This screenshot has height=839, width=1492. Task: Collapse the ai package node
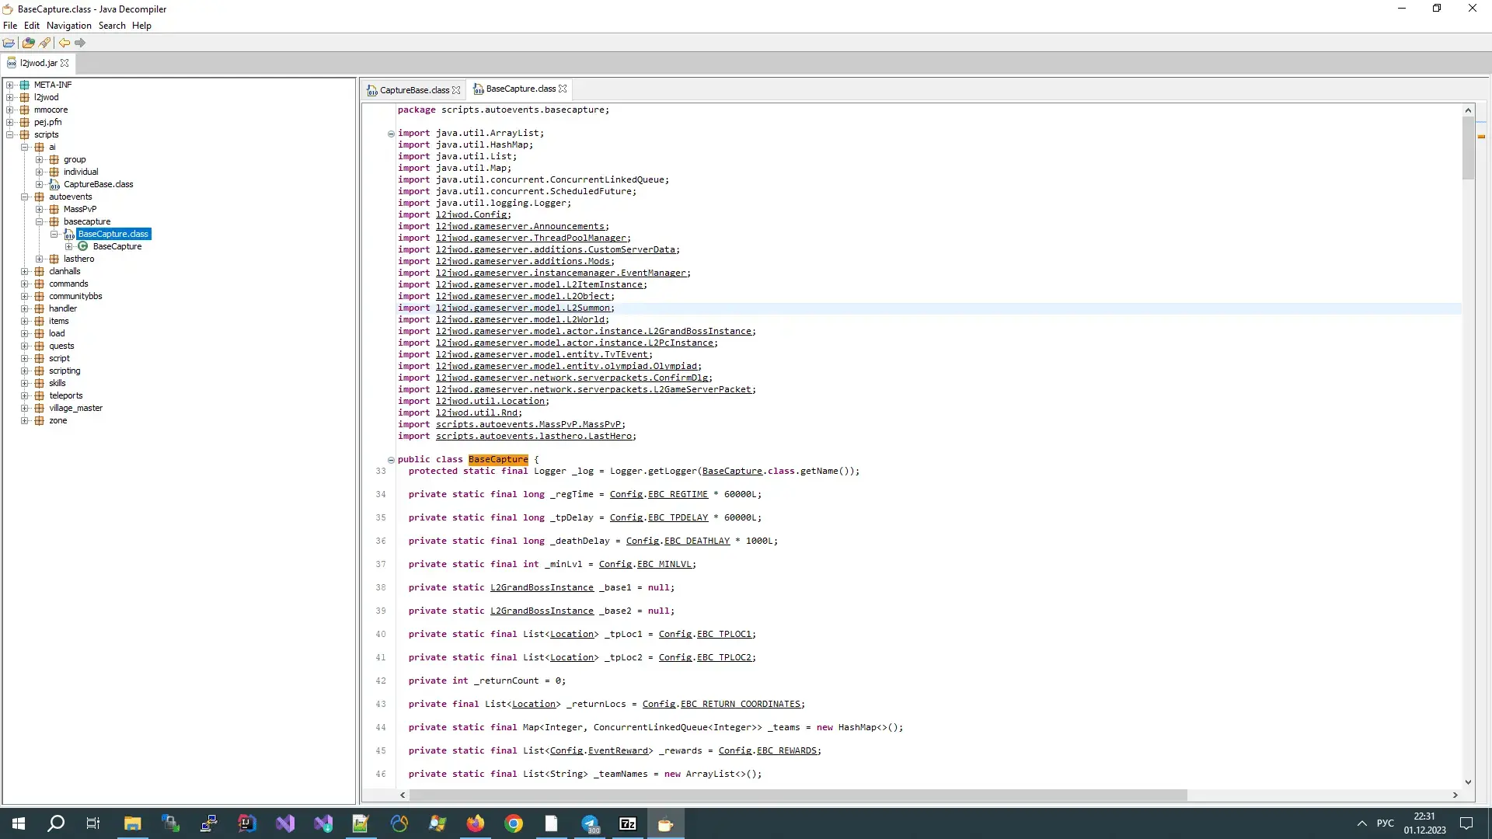click(x=25, y=147)
